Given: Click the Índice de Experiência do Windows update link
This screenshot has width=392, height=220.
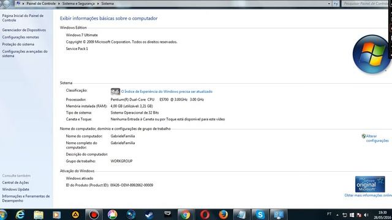Looking at the screenshot, I should [167, 92].
